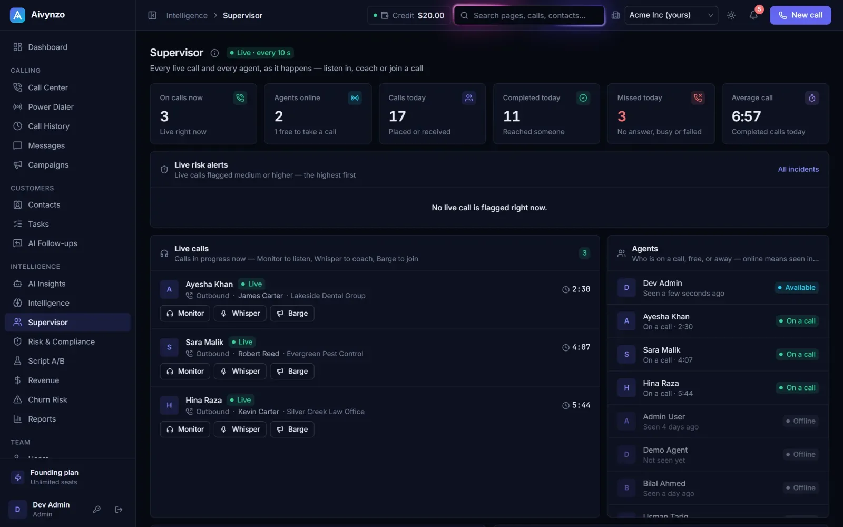Select Bilal Ahmed agent row

click(718, 488)
